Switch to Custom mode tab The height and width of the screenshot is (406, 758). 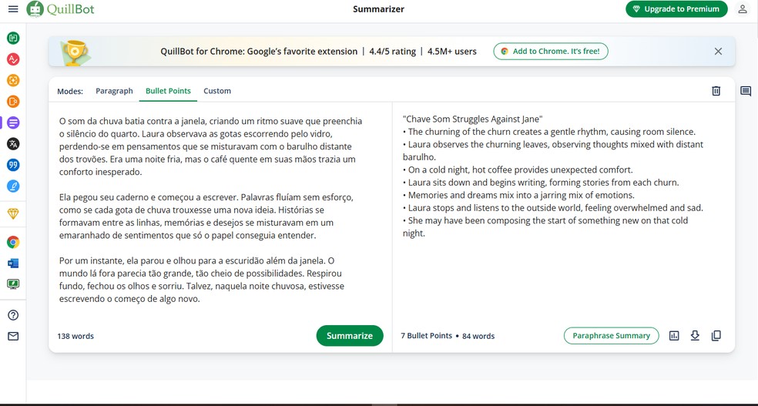[217, 91]
